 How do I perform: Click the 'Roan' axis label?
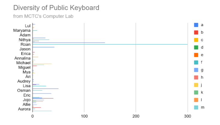click(x=25, y=44)
